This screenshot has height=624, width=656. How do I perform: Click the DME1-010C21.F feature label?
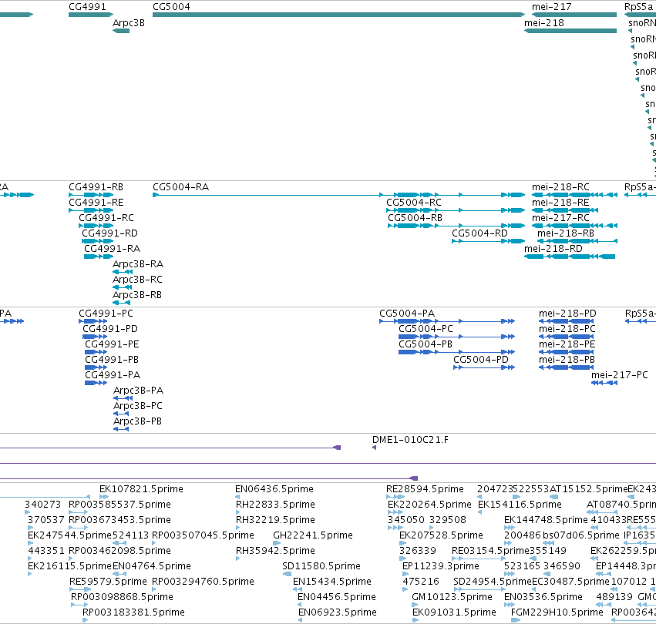410,440
